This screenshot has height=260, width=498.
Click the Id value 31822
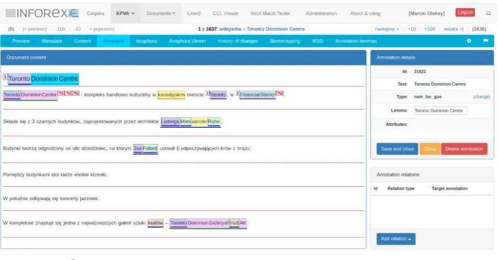(x=420, y=72)
